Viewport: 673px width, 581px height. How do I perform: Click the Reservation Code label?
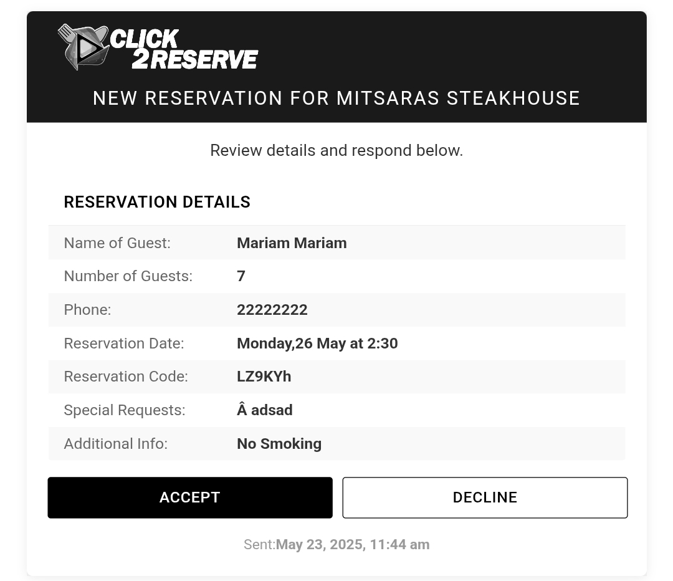click(x=126, y=377)
